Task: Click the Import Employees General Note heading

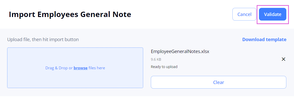Action: click(70, 14)
